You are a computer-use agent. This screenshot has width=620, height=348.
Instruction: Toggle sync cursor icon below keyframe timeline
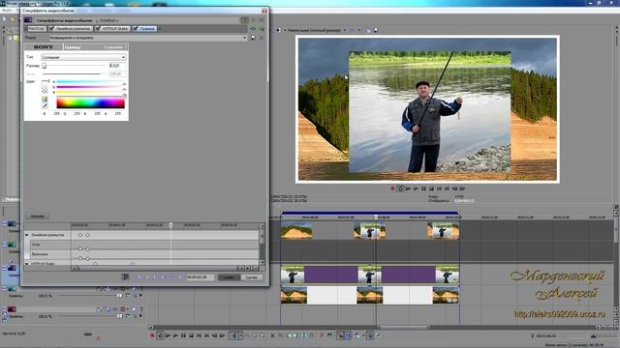(x=125, y=277)
